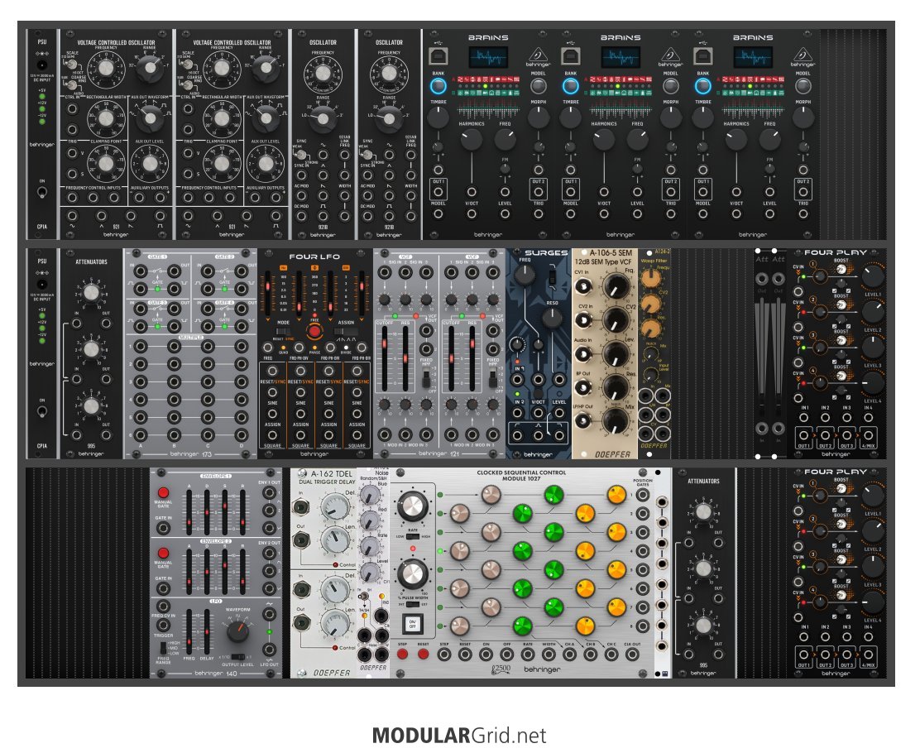The image size is (920, 753).
Task: Click the upper Del. knob on the A-162 TDEL
Action: tap(335, 506)
